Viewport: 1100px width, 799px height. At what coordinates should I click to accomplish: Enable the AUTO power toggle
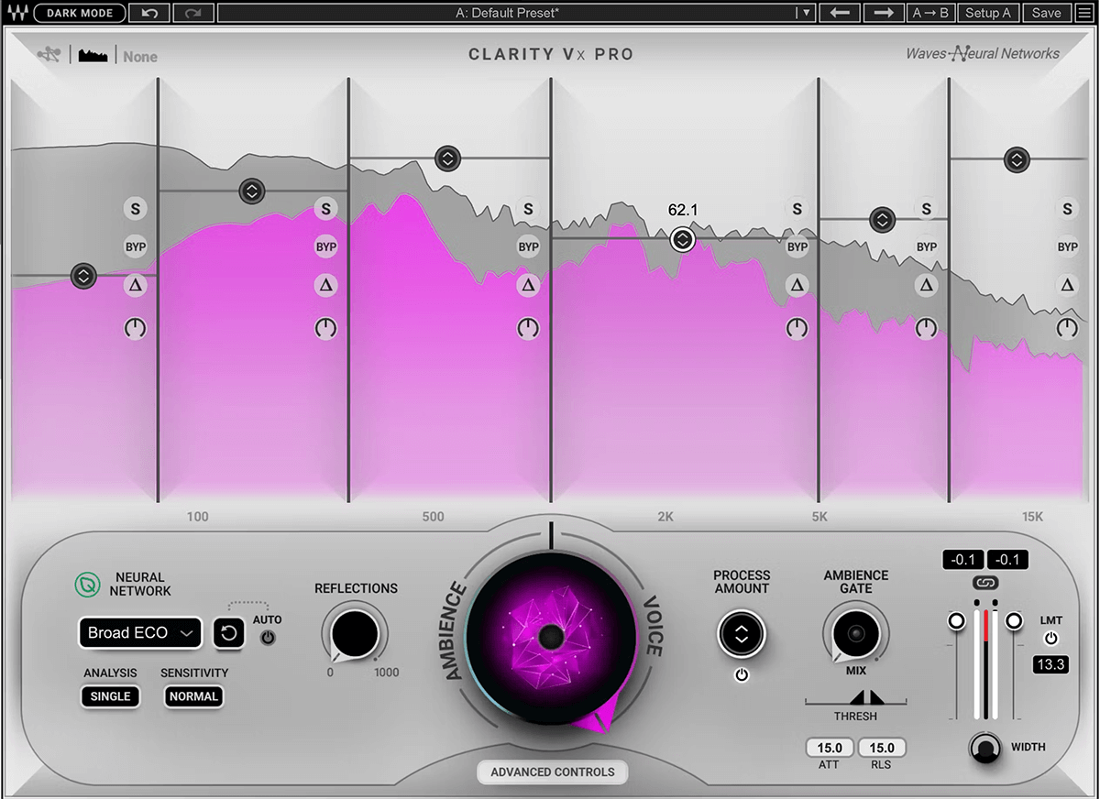(268, 636)
